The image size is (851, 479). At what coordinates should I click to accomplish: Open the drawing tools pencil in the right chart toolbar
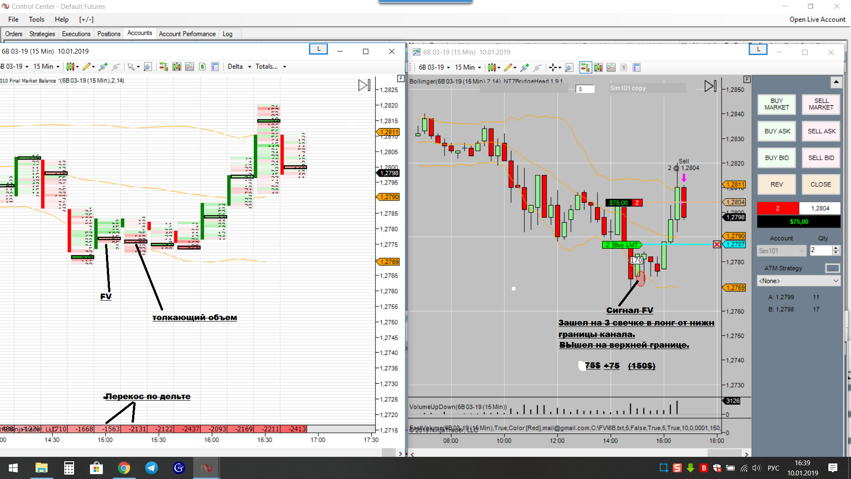508,67
